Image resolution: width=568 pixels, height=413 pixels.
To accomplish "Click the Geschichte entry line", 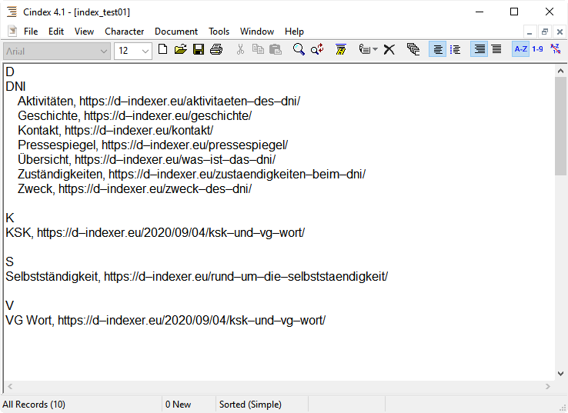I will [135, 115].
